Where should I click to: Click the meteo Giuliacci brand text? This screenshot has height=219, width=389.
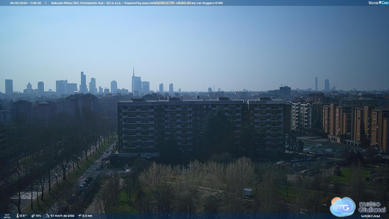372,207
